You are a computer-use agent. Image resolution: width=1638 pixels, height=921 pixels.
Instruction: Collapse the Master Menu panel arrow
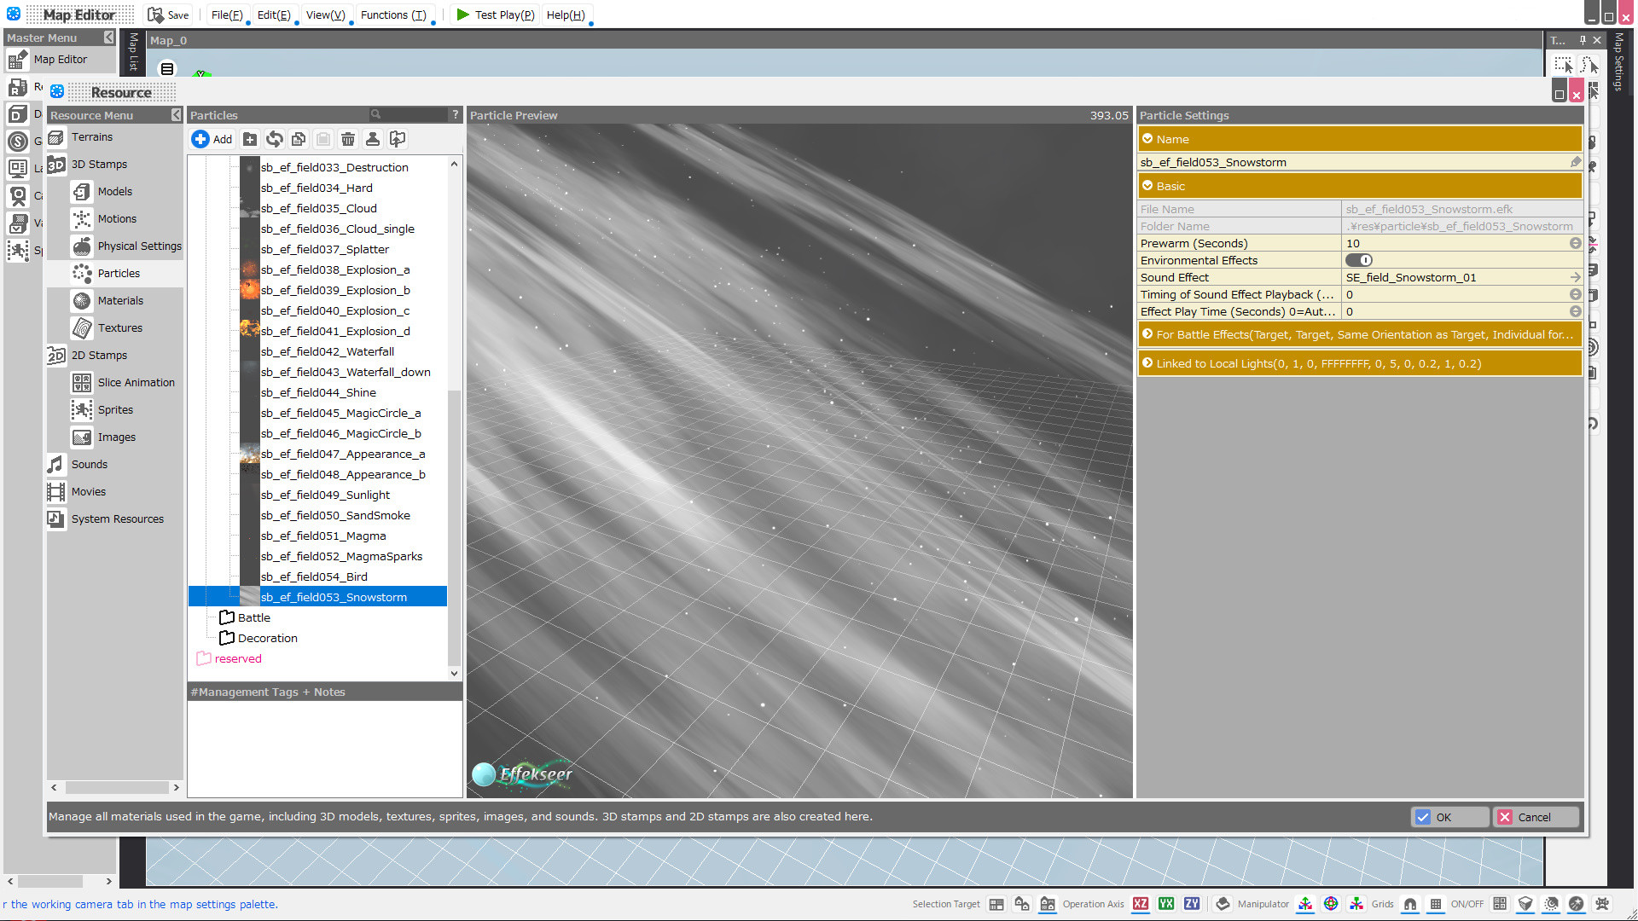[x=108, y=38]
